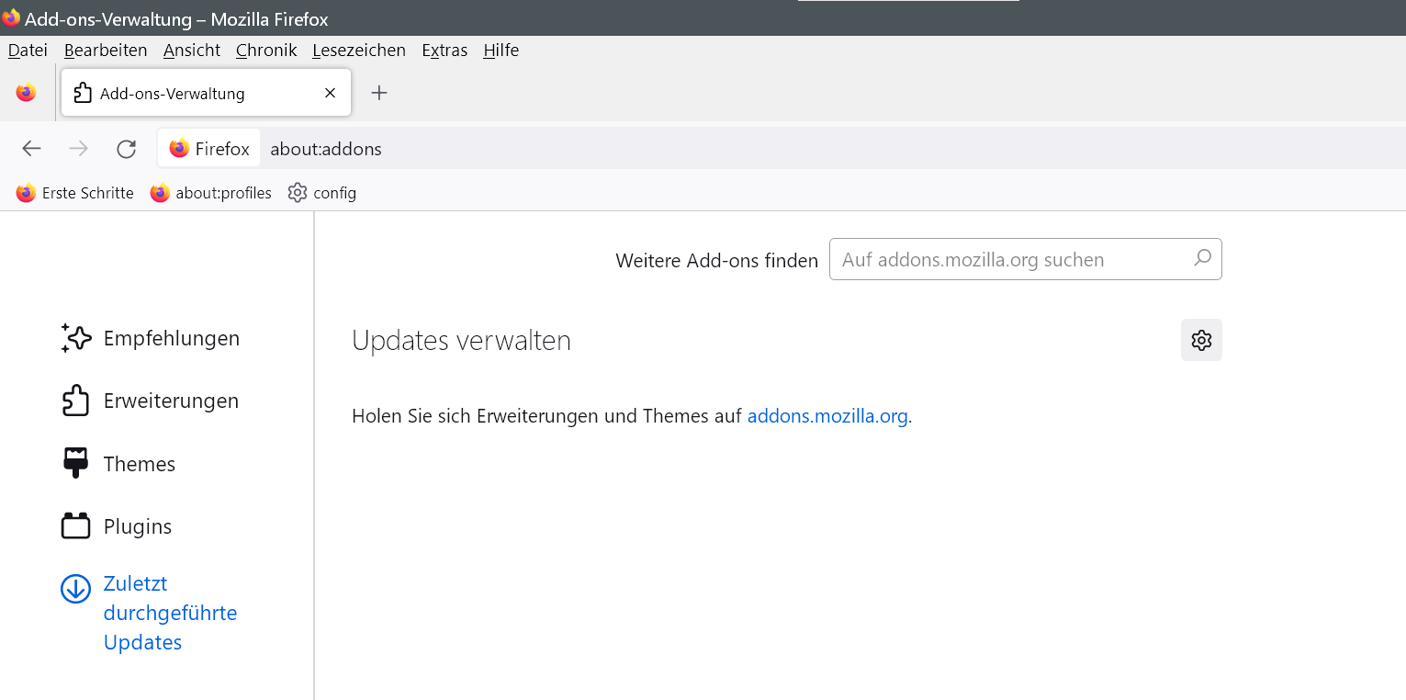This screenshot has height=700, width=1406.
Task: Click the Weitere Add-ons finden label
Action: pyautogui.click(x=716, y=260)
